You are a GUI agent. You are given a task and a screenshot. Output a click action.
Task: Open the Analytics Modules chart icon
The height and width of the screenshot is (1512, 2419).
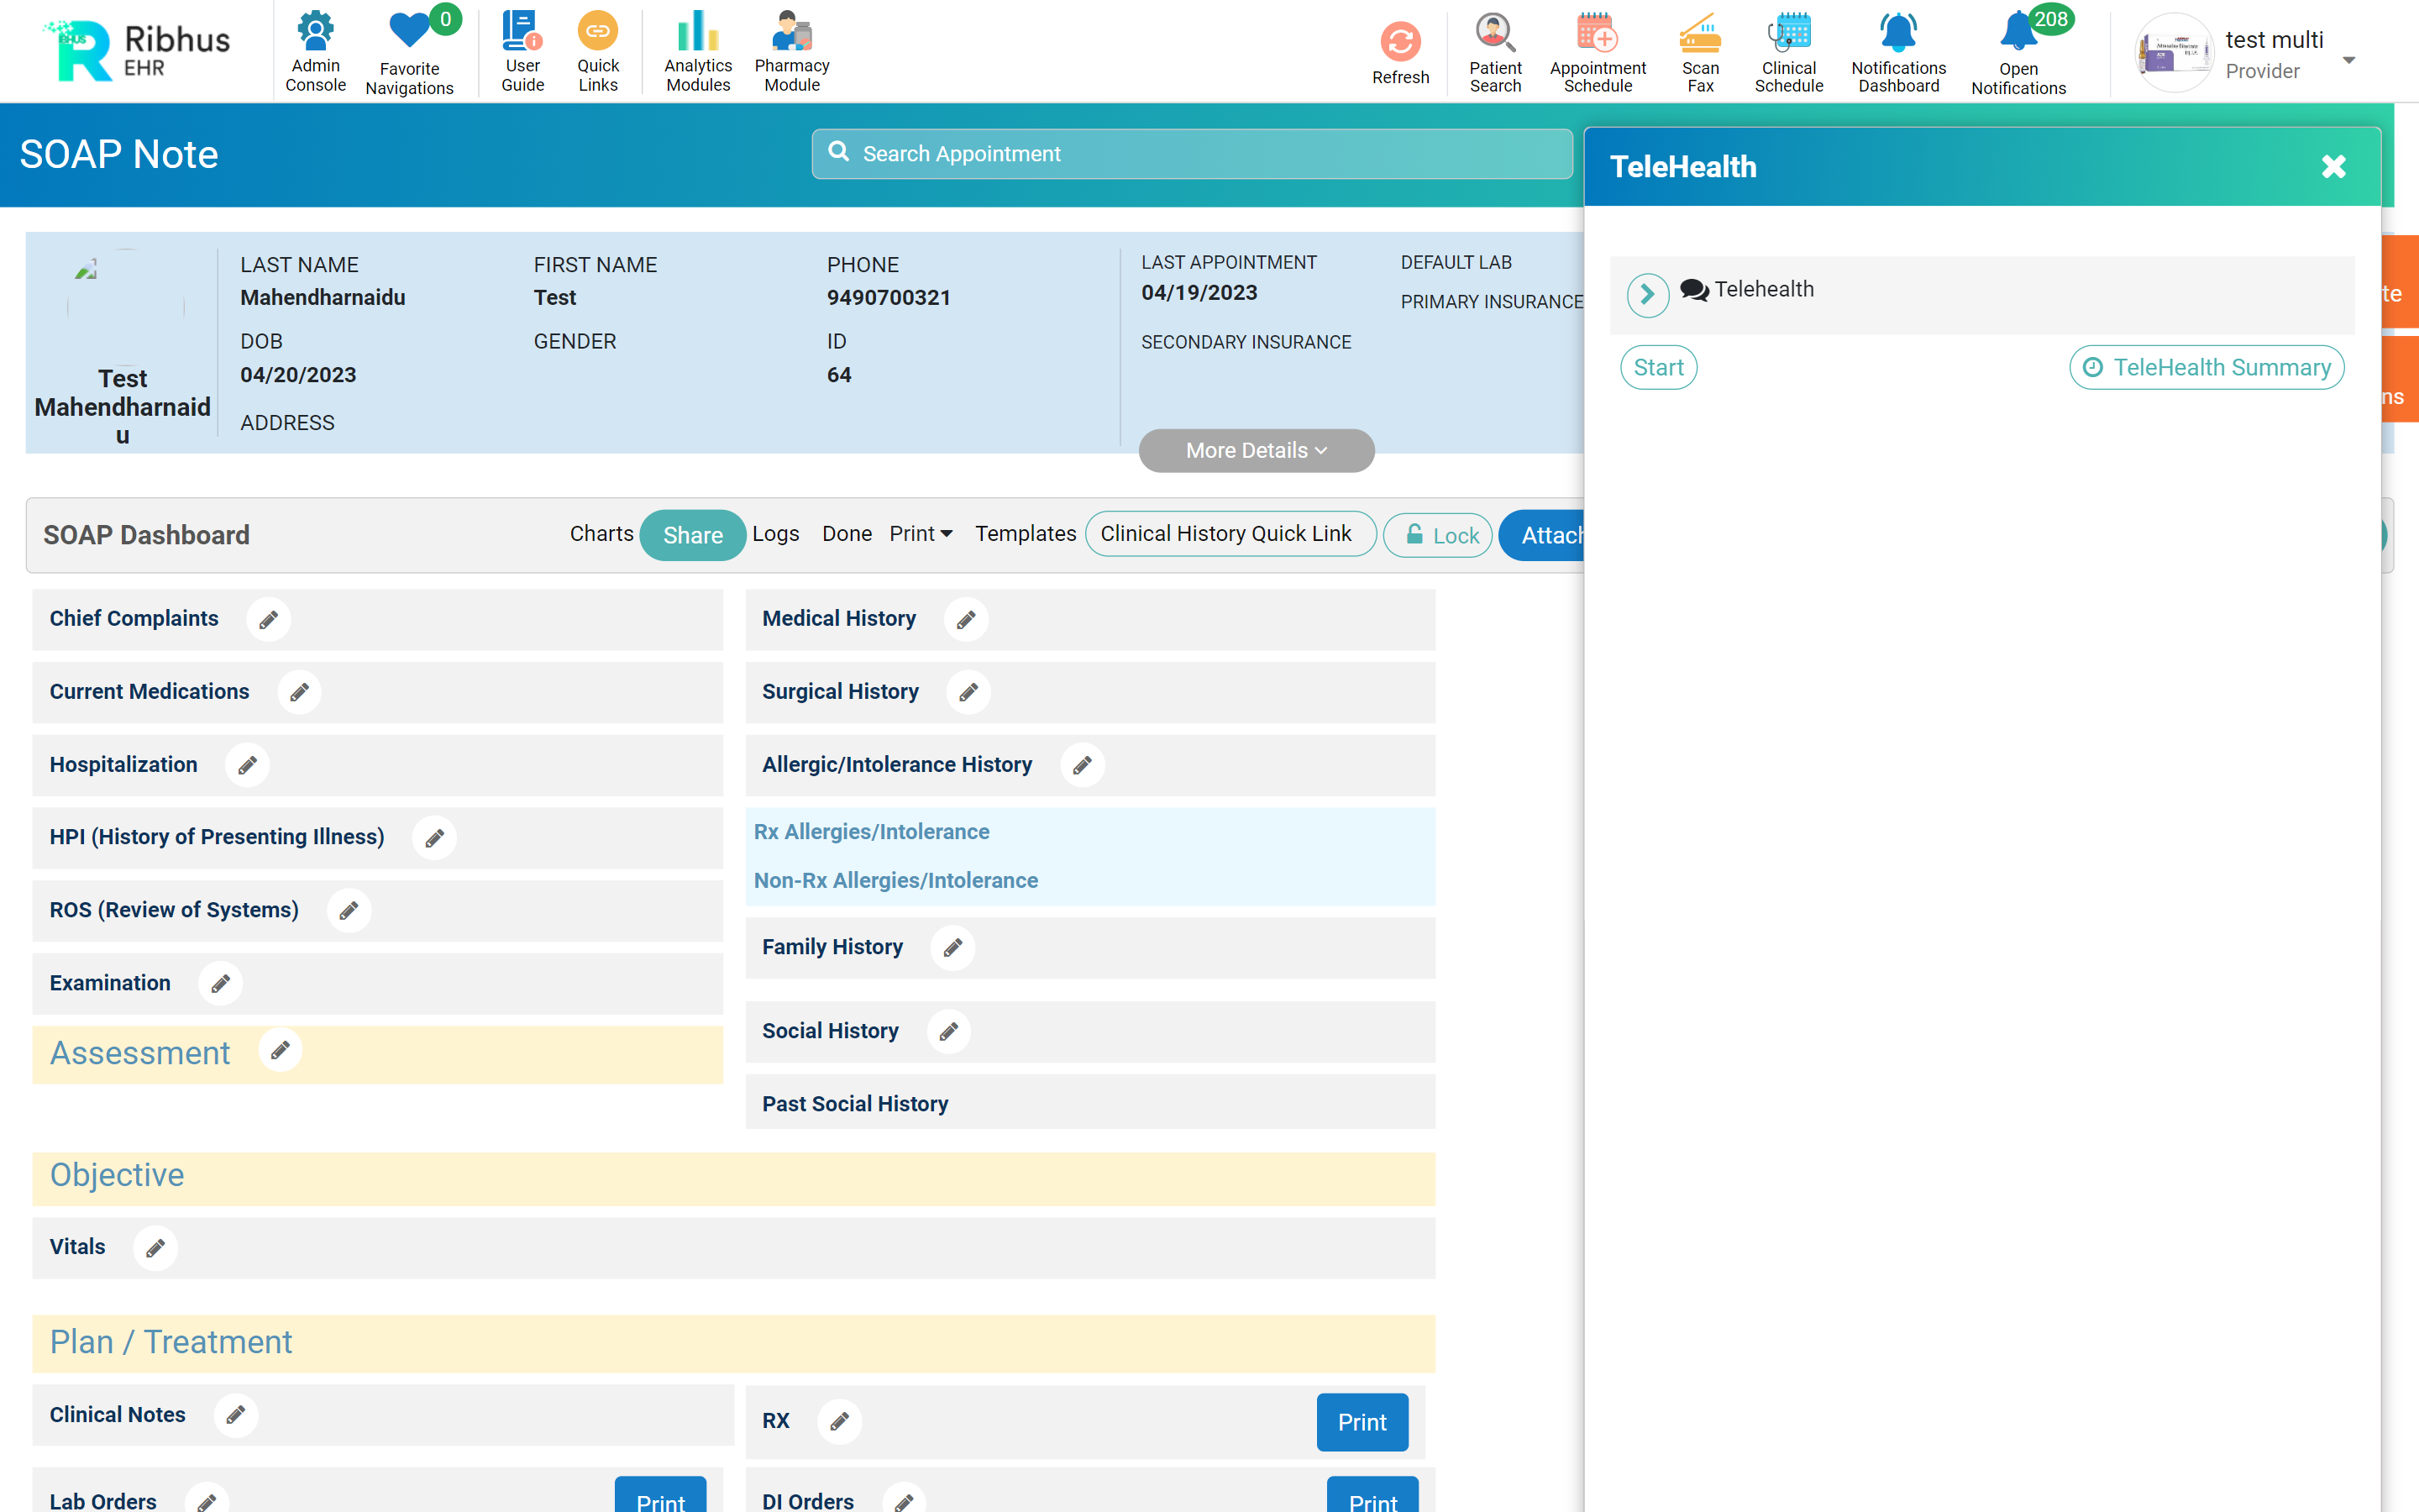click(x=698, y=32)
